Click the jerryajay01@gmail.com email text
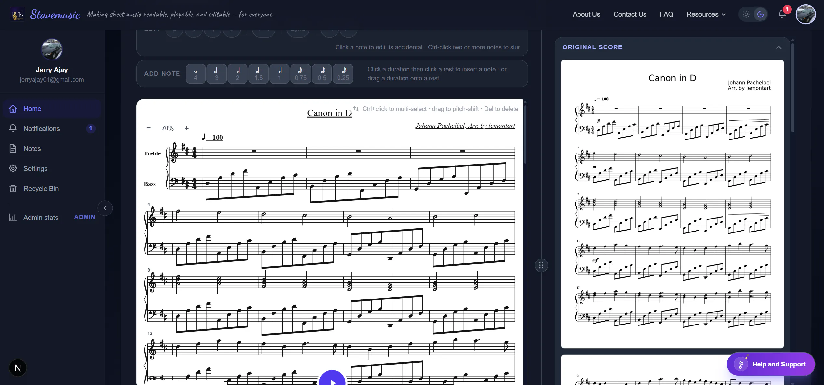The height and width of the screenshot is (385, 824). tap(52, 80)
